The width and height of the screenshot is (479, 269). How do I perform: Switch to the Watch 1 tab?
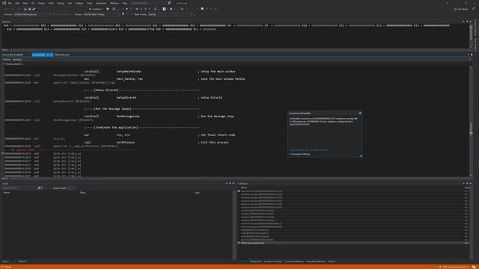point(23,262)
